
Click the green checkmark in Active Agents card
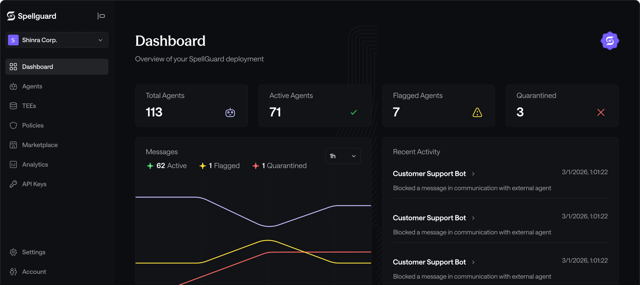(354, 112)
